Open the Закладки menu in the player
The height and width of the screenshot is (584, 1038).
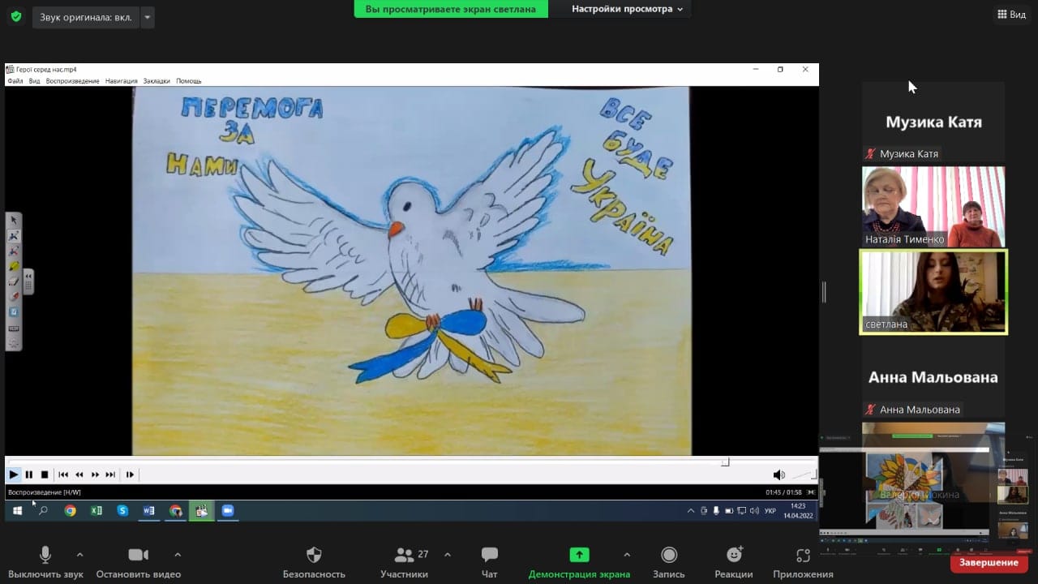157,81
